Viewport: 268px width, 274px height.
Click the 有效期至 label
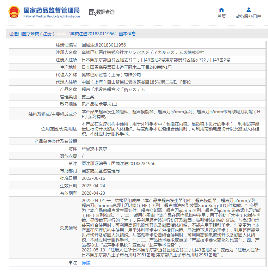pyautogui.click(x=68, y=193)
